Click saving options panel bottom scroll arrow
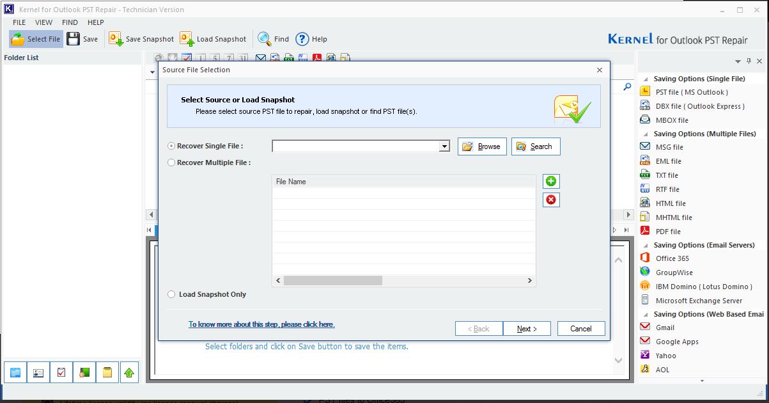Image resolution: width=769 pixels, height=403 pixels. click(702, 380)
